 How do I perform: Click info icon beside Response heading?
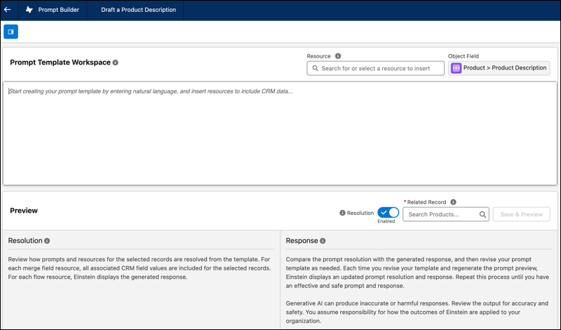[x=323, y=241]
